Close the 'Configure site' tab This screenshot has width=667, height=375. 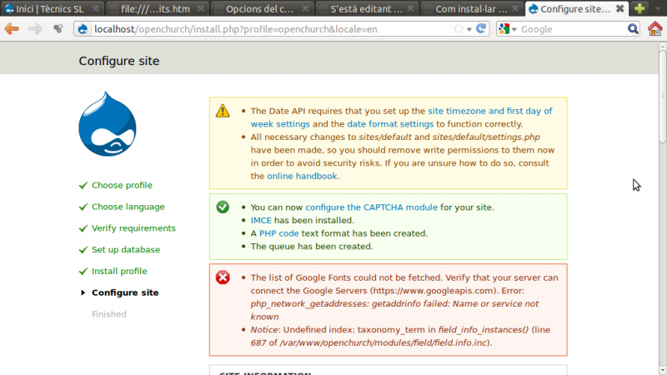coord(619,9)
